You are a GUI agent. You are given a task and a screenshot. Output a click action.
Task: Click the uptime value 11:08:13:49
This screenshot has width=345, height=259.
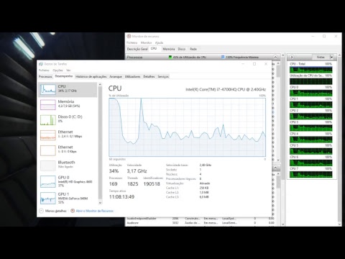pyautogui.click(x=121, y=197)
